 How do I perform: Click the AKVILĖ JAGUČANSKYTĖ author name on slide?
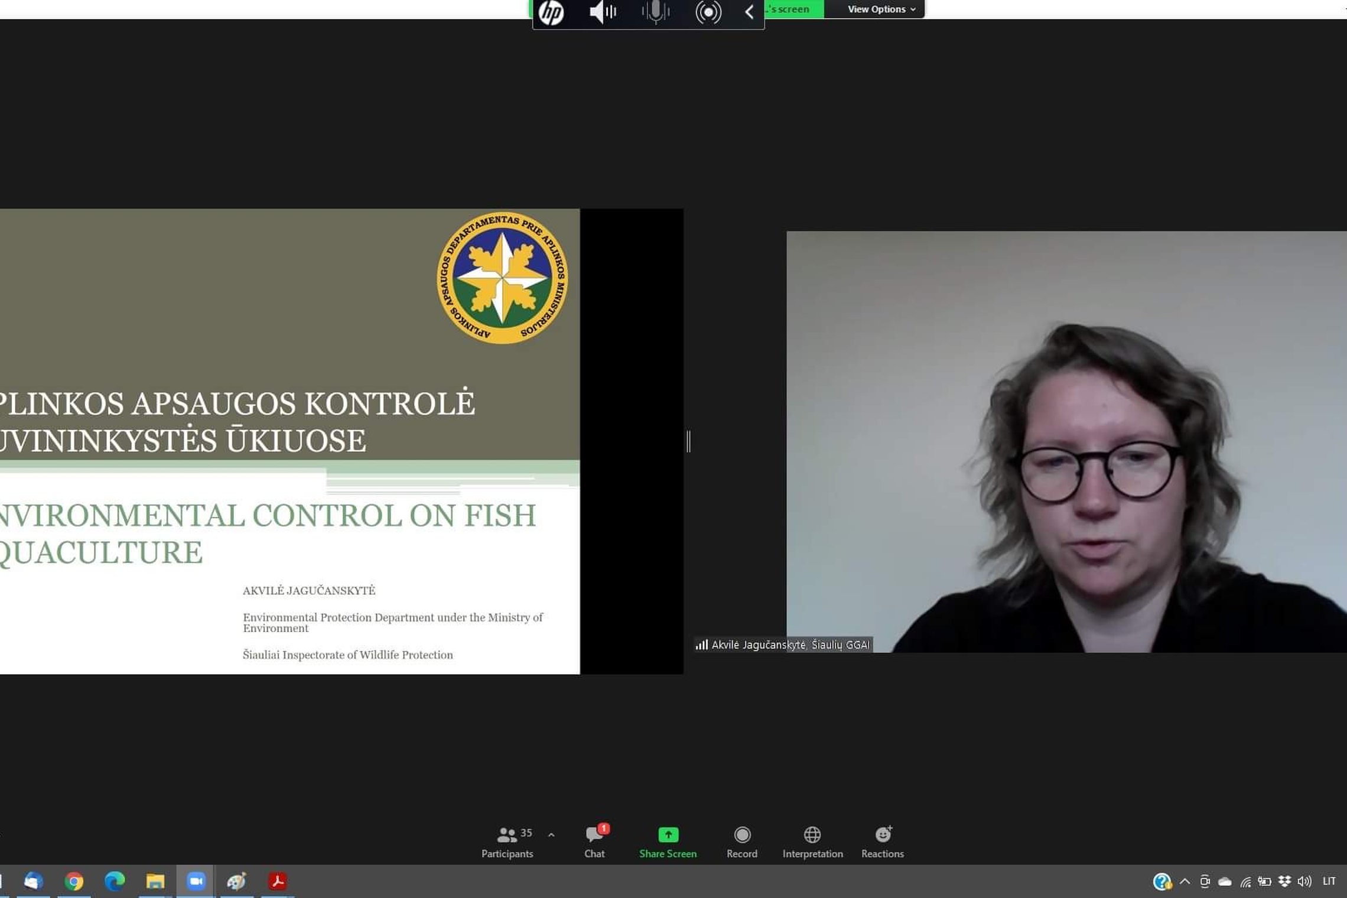[x=309, y=590]
